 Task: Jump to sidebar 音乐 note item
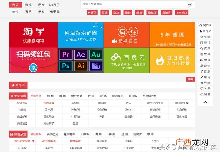point(205,71)
